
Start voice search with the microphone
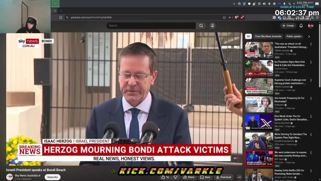point(212,25)
